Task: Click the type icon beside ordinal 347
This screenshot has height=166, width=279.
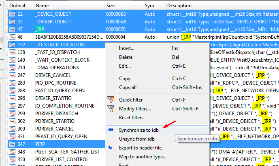Action: 13,144
